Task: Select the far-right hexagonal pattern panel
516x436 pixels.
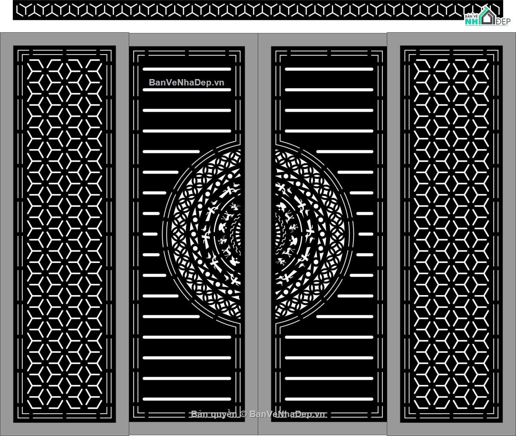Action: pos(451,234)
